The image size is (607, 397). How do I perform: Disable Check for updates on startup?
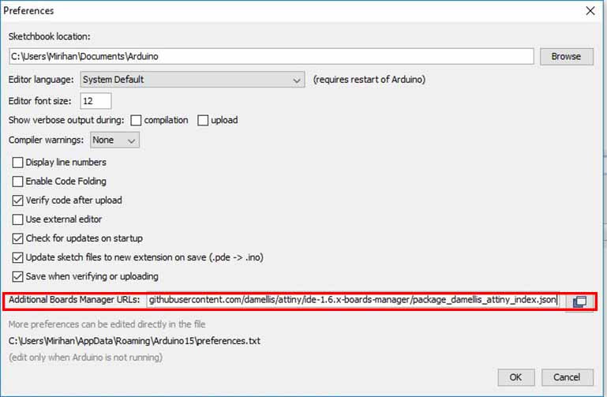[18, 238]
